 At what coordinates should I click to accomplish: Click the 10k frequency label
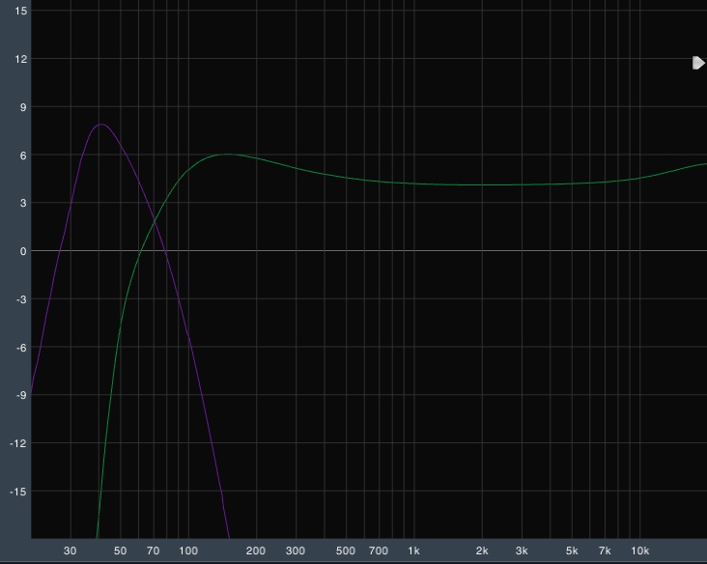pyautogui.click(x=639, y=550)
